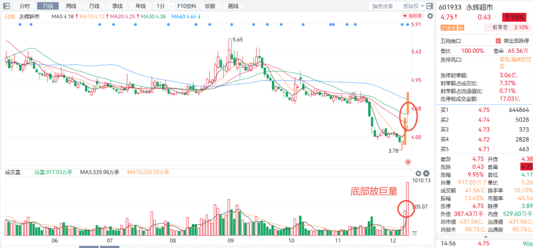Click the 成交量 volume indicator label
Viewport: 533px width, 248px height.
[x=12, y=172]
